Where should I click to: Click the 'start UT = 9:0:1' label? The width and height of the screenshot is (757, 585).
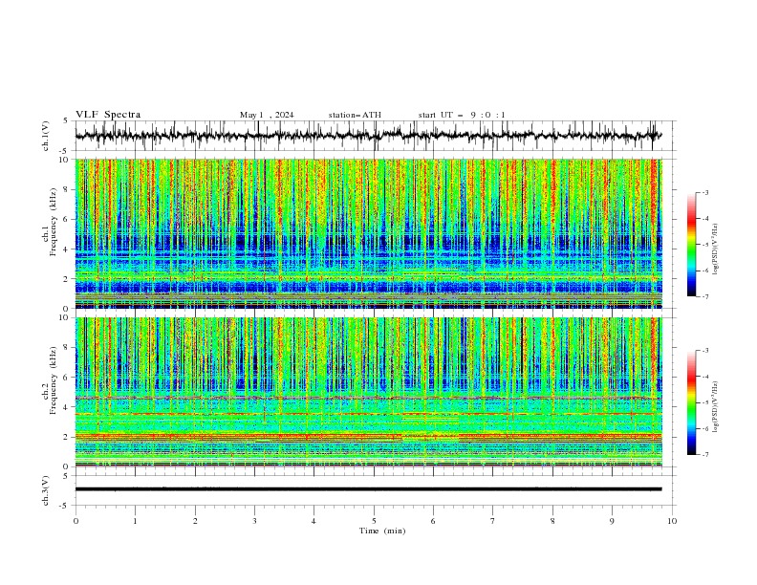point(462,115)
